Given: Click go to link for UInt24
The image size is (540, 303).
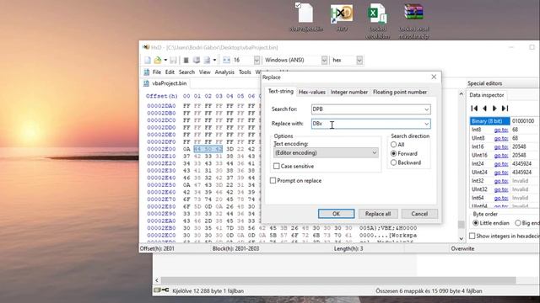Looking at the screenshot, I should pyautogui.click(x=500, y=173).
